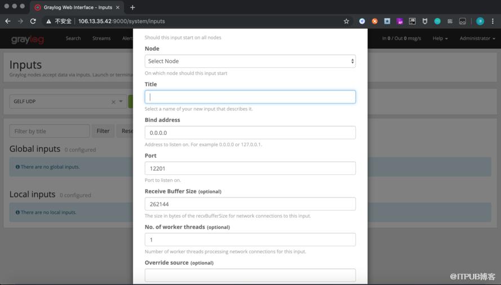Select the Graylog Web Interface - Inputs tab
Screen dimensions: 501x285
78,7
